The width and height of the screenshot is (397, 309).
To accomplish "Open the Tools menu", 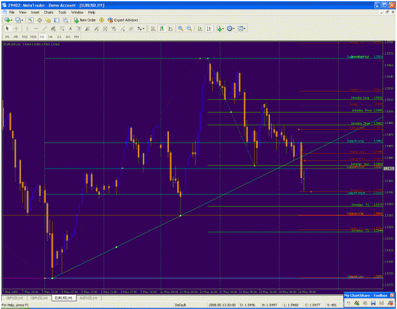I will click(x=62, y=12).
